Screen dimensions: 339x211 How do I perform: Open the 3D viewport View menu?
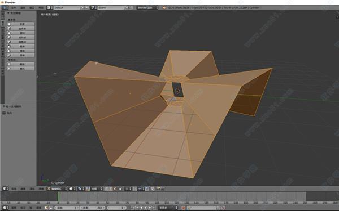[14, 189]
